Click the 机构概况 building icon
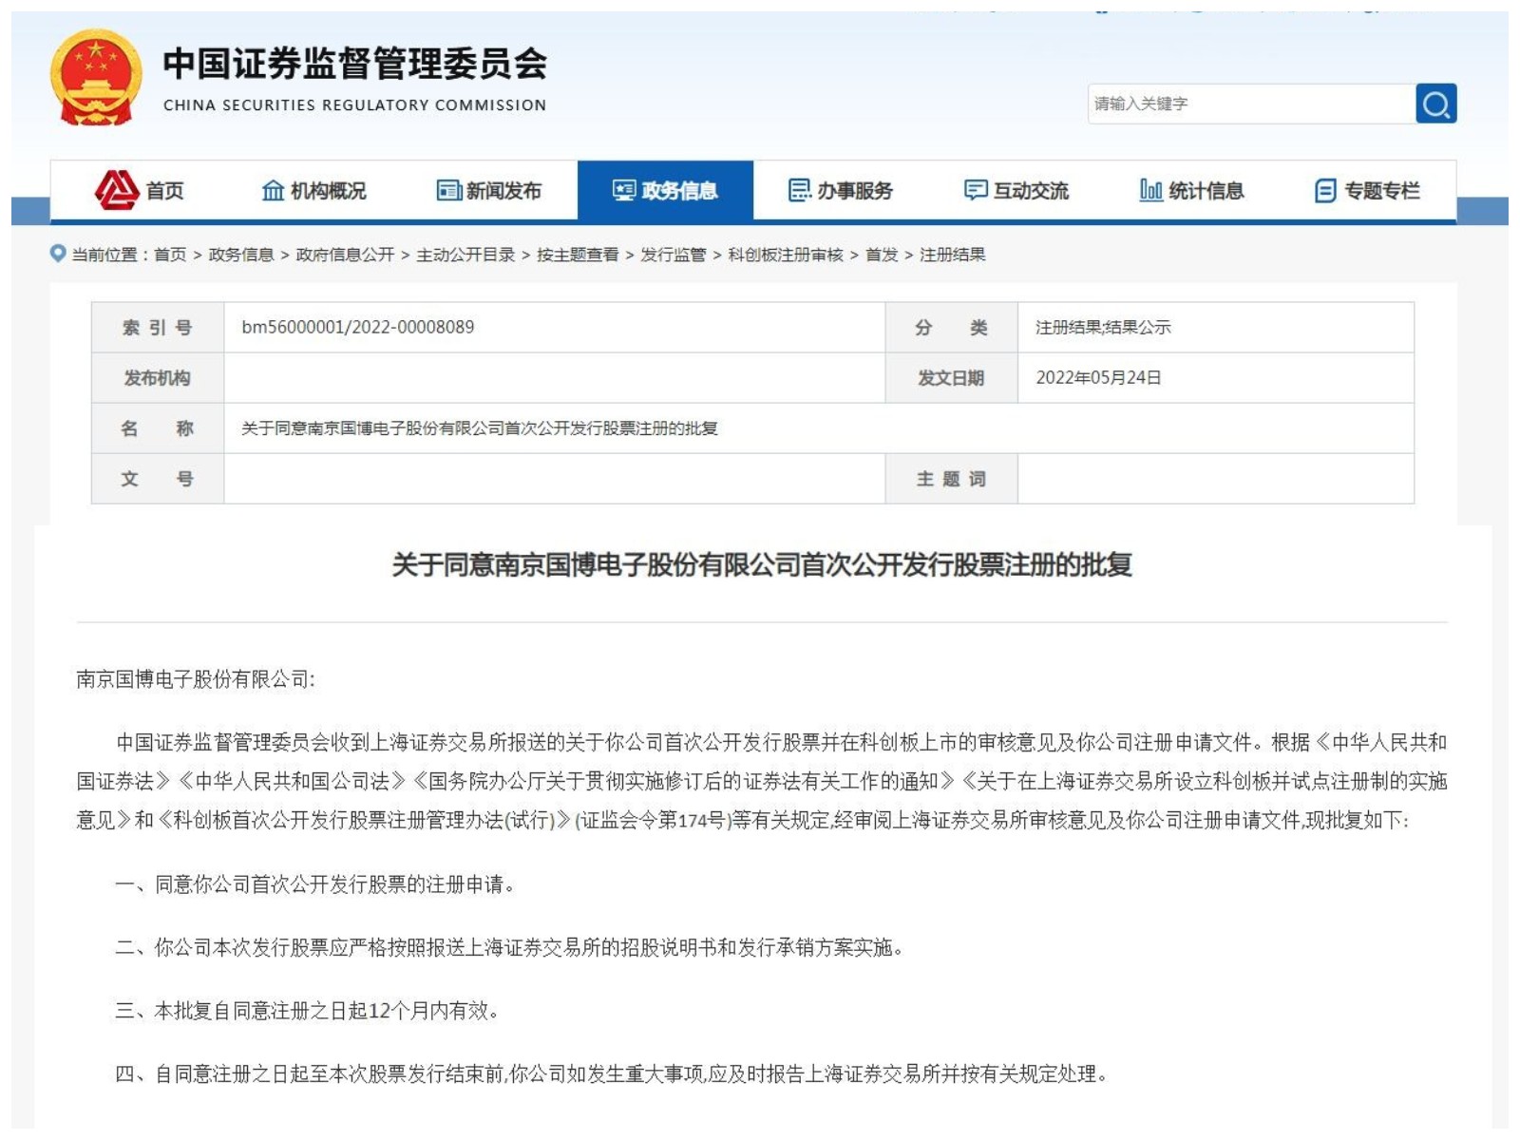 tap(273, 191)
